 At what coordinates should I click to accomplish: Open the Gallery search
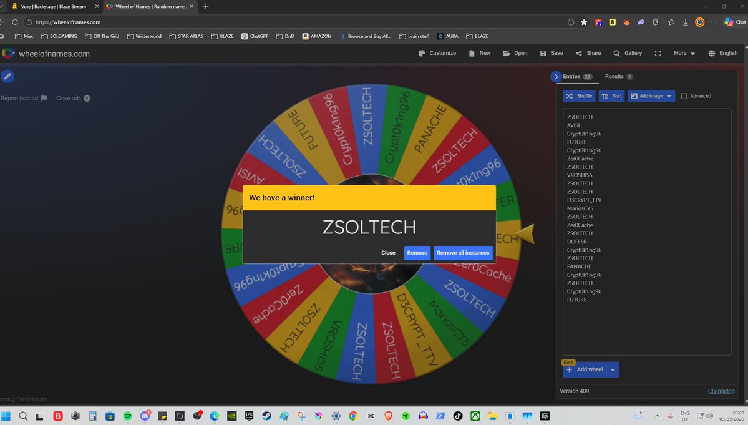[x=628, y=54]
